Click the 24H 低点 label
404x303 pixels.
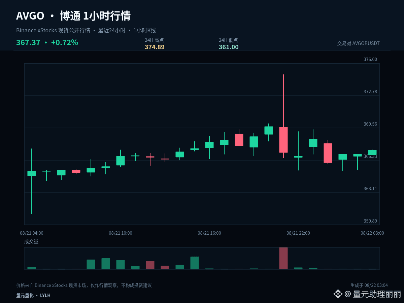(x=228, y=40)
